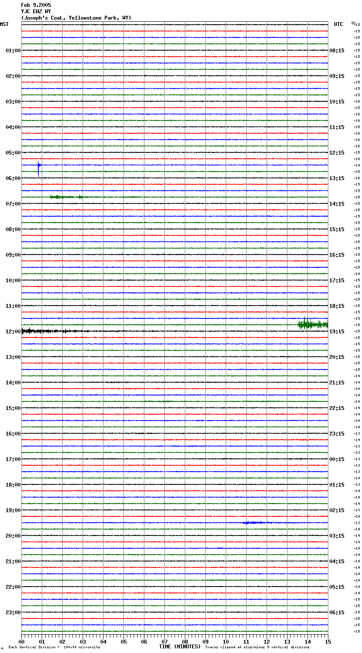This screenshot has height=653, width=362.
Task: Select the 09:00 MST row label
Action: pos(13,255)
